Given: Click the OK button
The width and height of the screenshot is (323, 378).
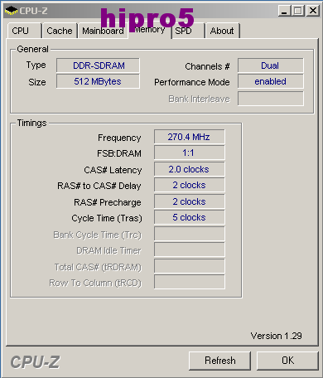Looking at the screenshot, I should click(x=287, y=361).
